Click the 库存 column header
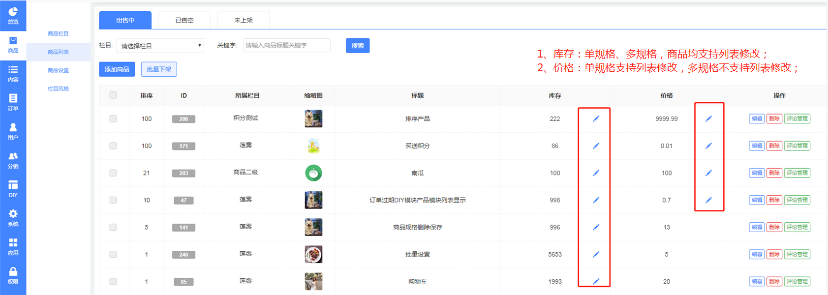828x295 pixels. point(555,95)
